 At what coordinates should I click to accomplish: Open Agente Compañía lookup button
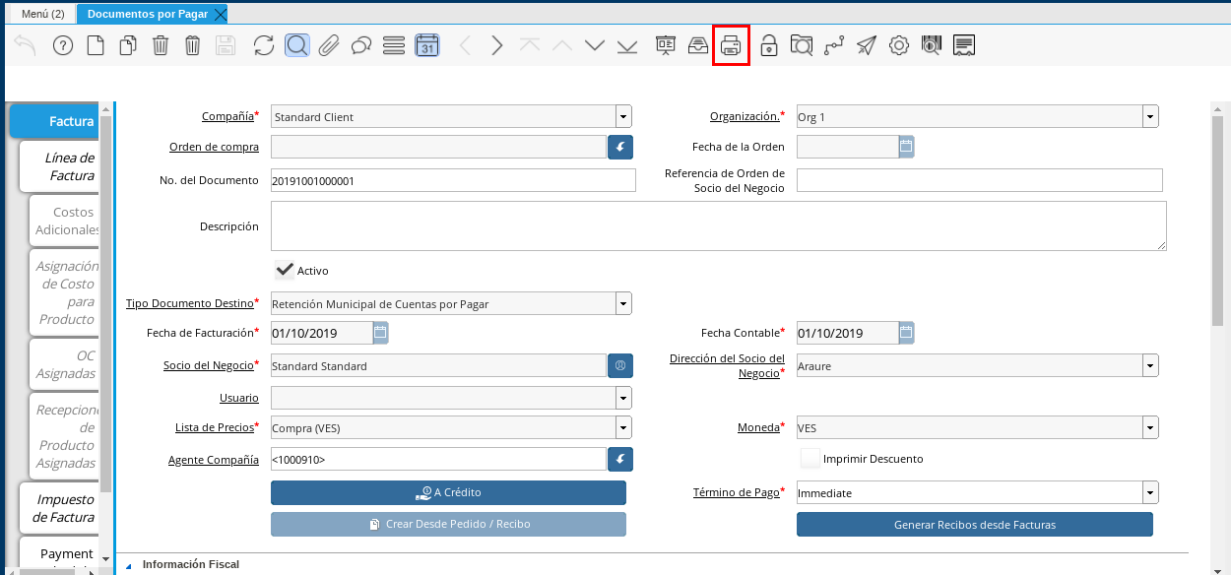click(620, 459)
